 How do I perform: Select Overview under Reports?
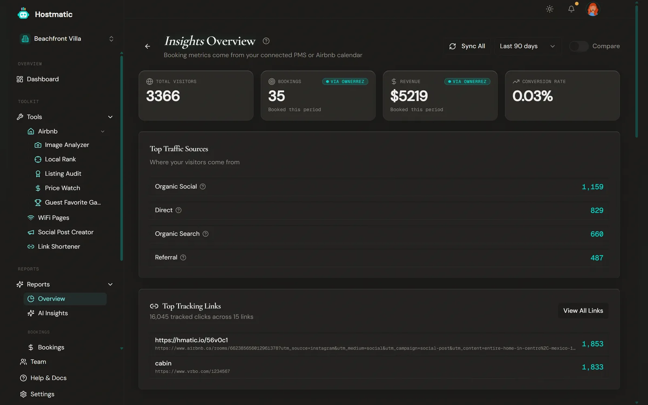click(x=65, y=299)
